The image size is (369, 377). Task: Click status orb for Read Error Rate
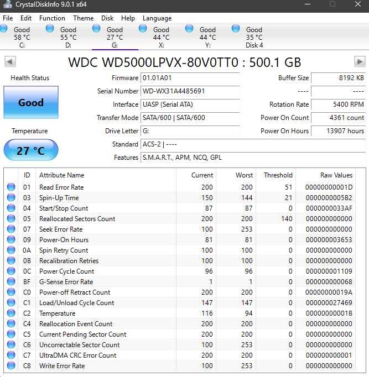pos(11,187)
